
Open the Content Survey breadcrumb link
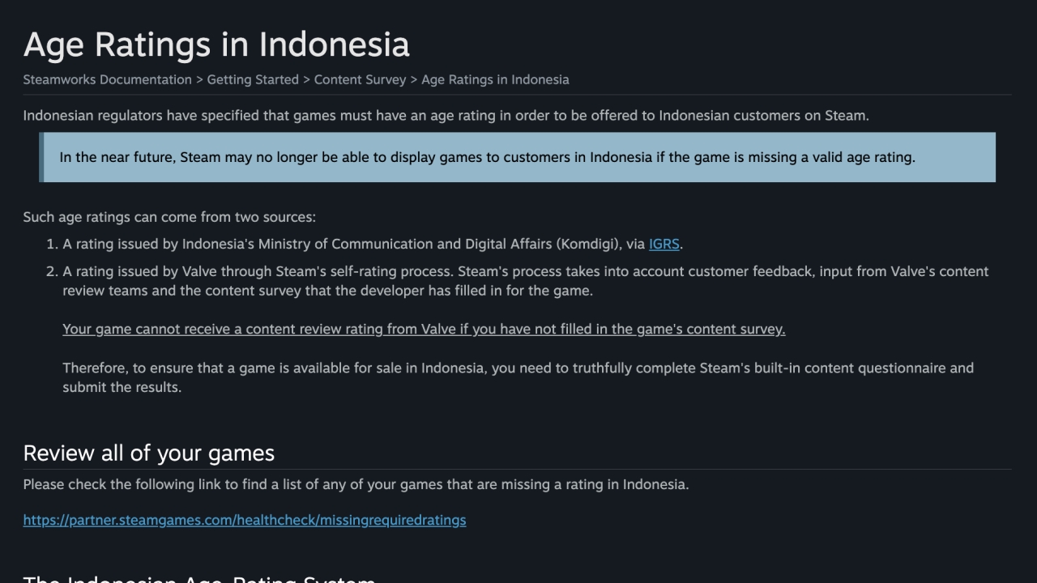(x=360, y=79)
